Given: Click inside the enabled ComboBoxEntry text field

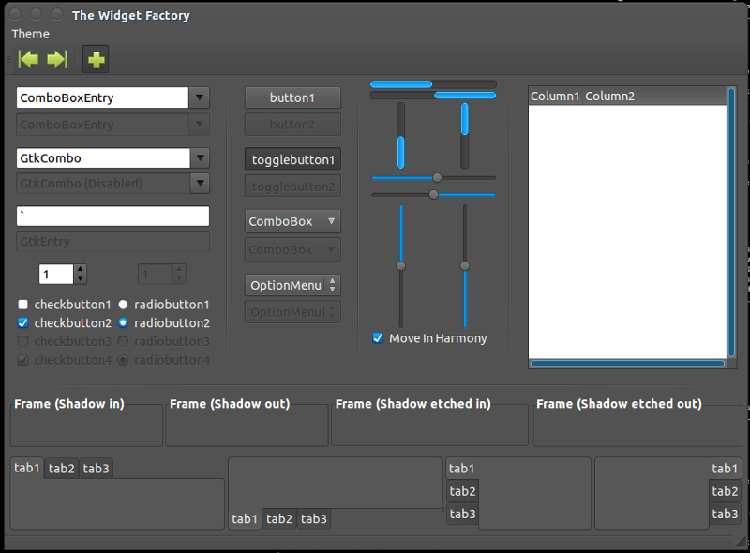Looking at the screenshot, I should pyautogui.click(x=102, y=97).
